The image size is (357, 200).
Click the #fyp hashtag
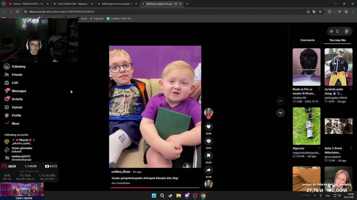(175, 178)
